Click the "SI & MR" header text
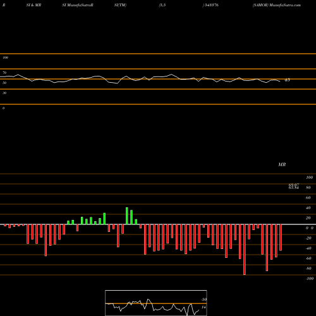The width and height of the screenshot is (316, 316). [x=33, y=5]
